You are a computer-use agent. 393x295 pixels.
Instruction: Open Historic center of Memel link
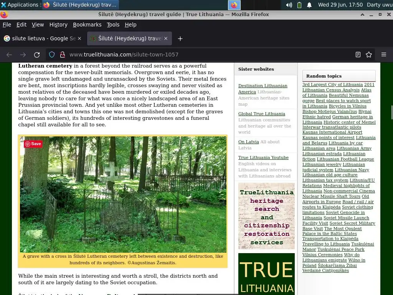[349, 122]
